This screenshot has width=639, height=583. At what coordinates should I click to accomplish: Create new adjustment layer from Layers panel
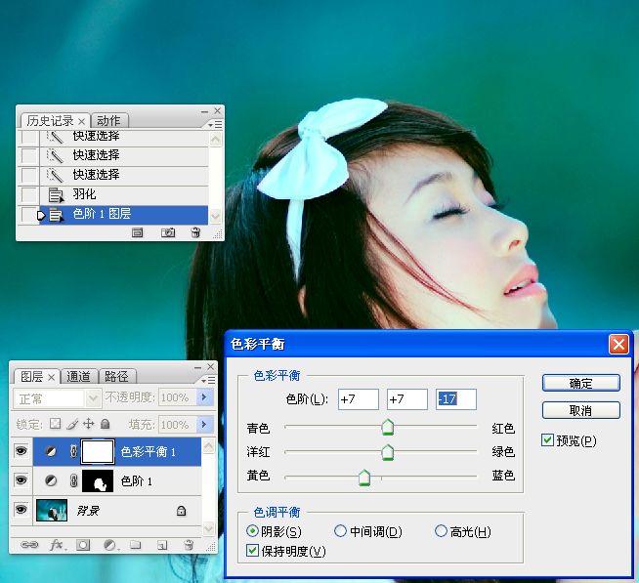pos(110,544)
